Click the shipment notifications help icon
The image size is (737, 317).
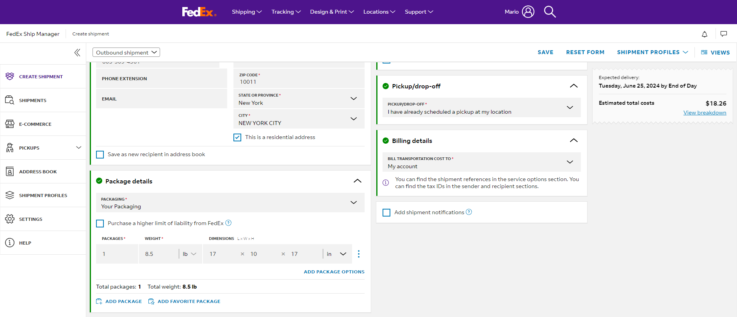469,212
